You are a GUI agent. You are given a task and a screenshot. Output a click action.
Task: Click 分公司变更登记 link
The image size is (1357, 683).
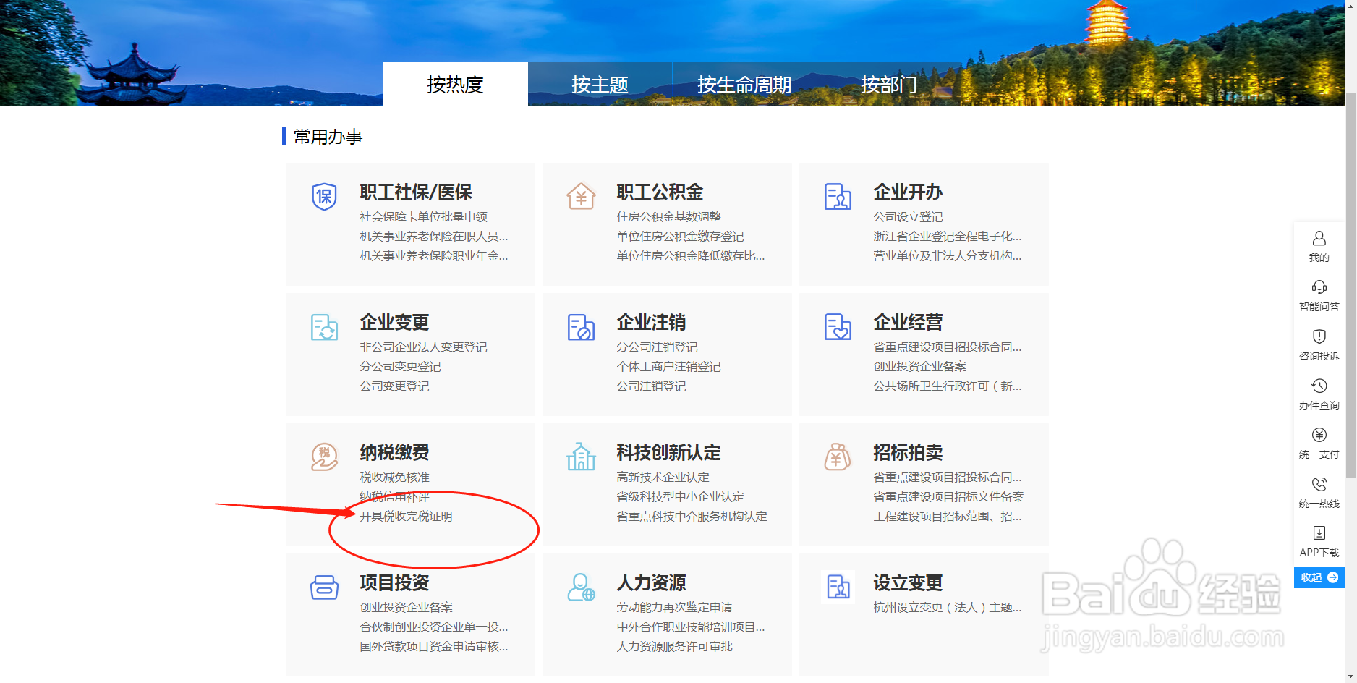pyautogui.click(x=400, y=367)
